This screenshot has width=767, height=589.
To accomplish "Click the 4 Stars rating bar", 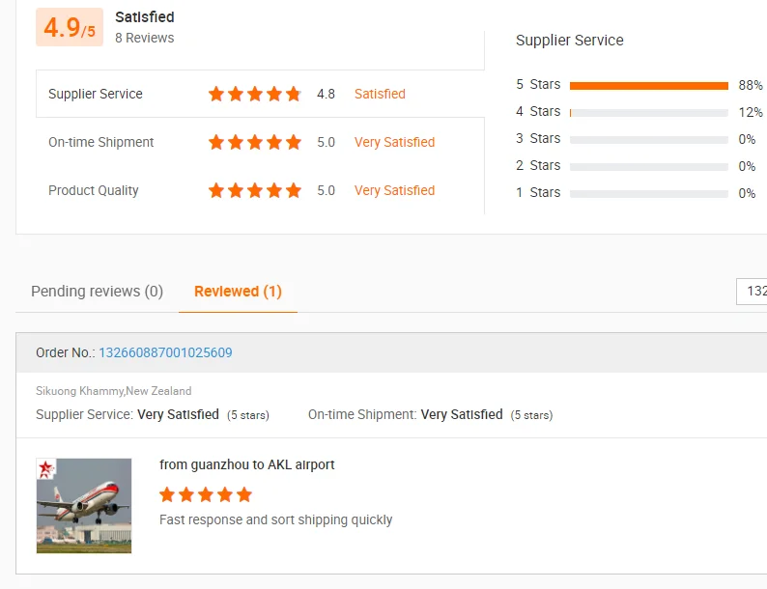I will click(648, 112).
